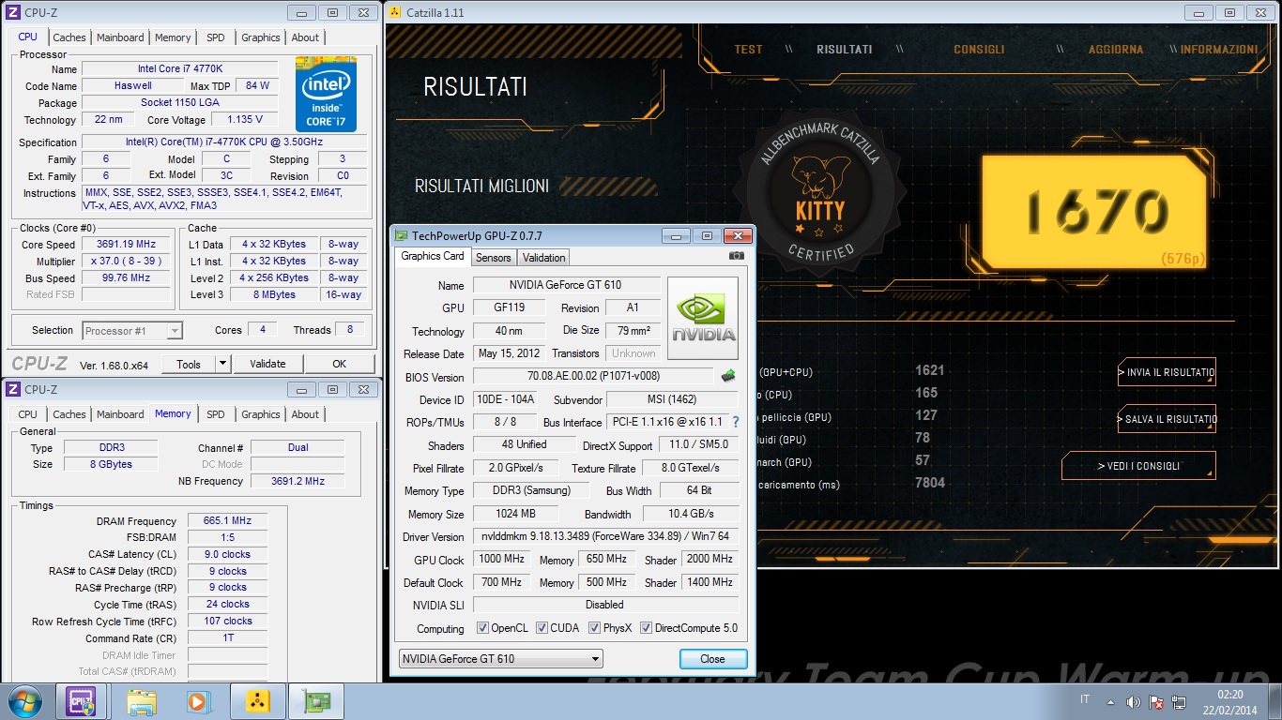Viewport: 1282px width, 720px height.
Task: Click the GPU Name field NVIDIA GeForce GT 610
Action: [566, 285]
